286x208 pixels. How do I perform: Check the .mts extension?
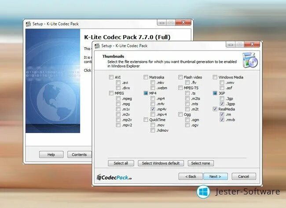click(x=187, y=104)
